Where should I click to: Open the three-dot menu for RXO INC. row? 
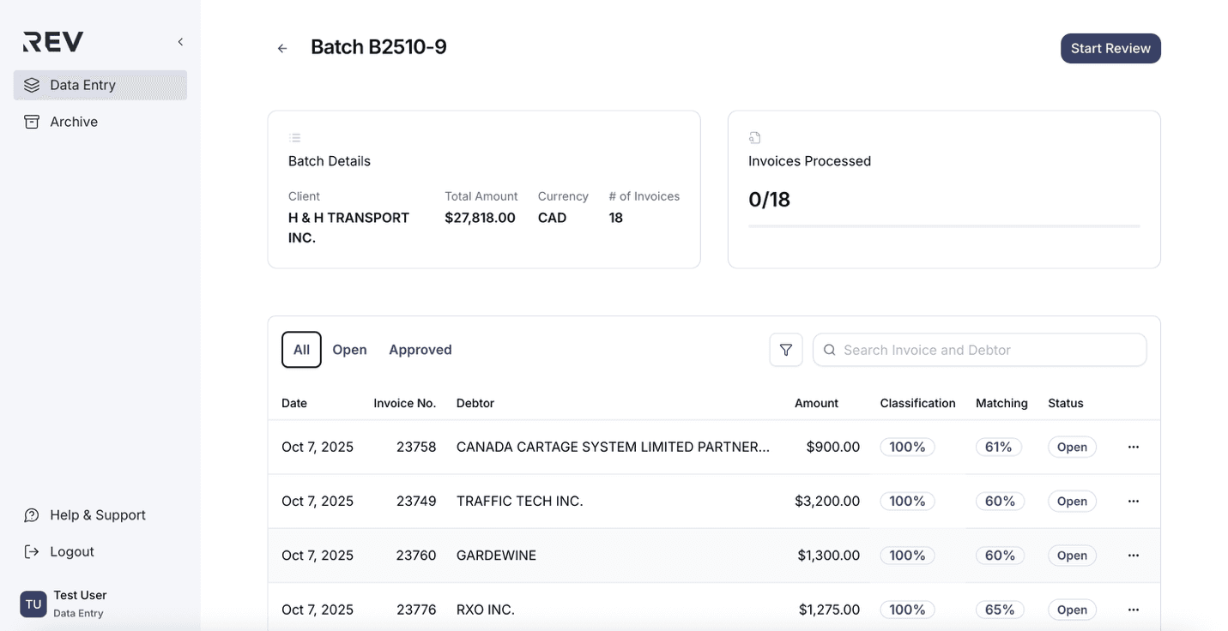tap(1133, 610)
